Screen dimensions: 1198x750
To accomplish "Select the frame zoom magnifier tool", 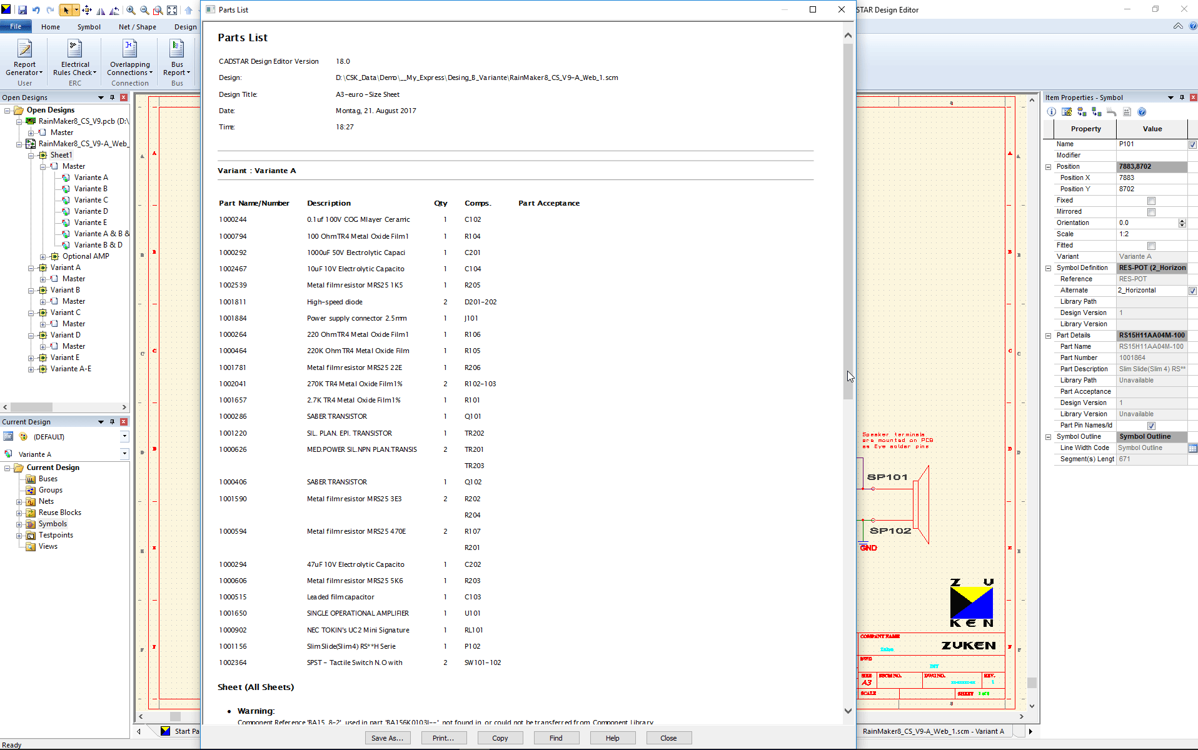I will [x=158, y=10].
